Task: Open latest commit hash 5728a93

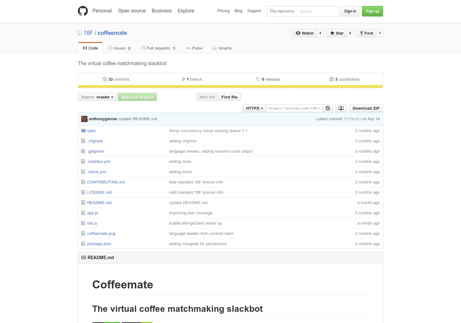Action: (x=352, y=119)
